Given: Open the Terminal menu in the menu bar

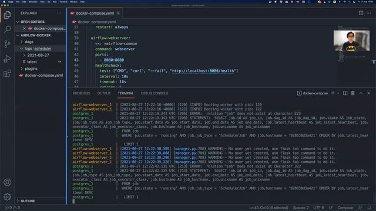Looking at the screenshot, I should (x=63, y=2).
